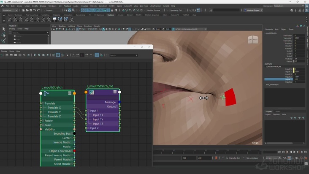This screenshot has height=174, width=309.
Task: Open the Deform menu
Action: coord(93,6)
